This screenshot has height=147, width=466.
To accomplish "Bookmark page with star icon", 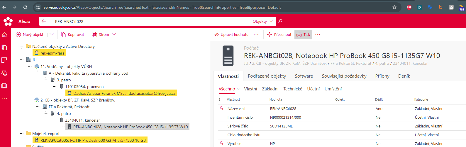I will 394,7.
